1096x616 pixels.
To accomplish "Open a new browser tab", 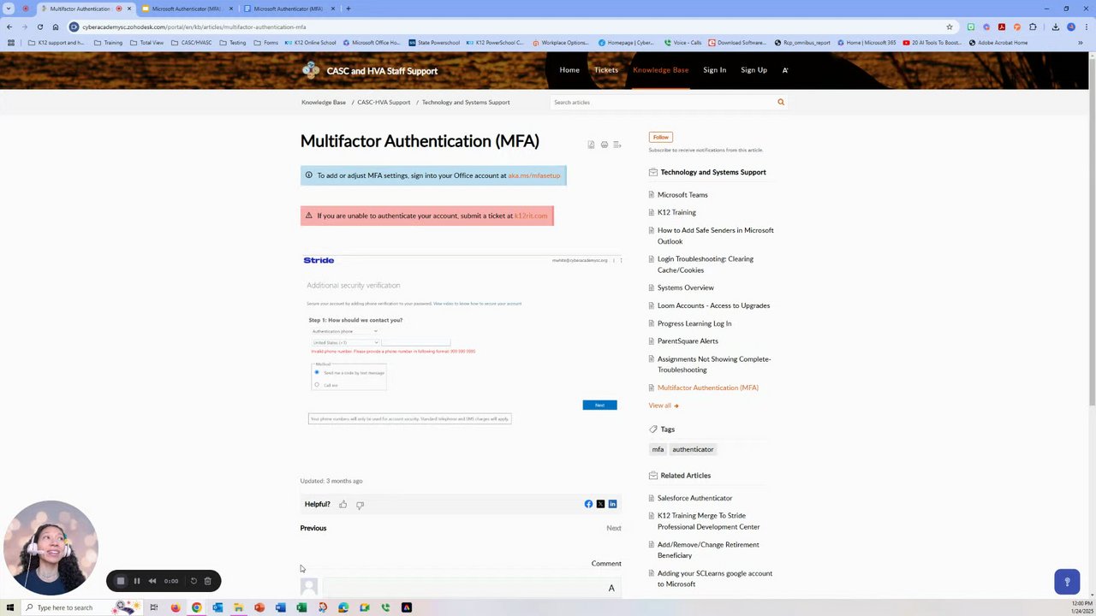I will 348,9.
